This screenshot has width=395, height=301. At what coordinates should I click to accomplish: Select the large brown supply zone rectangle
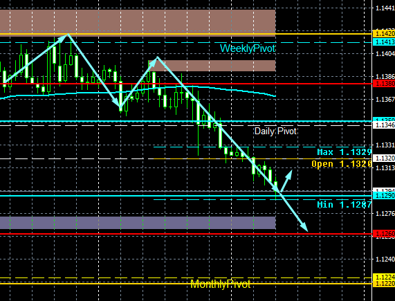138,23
